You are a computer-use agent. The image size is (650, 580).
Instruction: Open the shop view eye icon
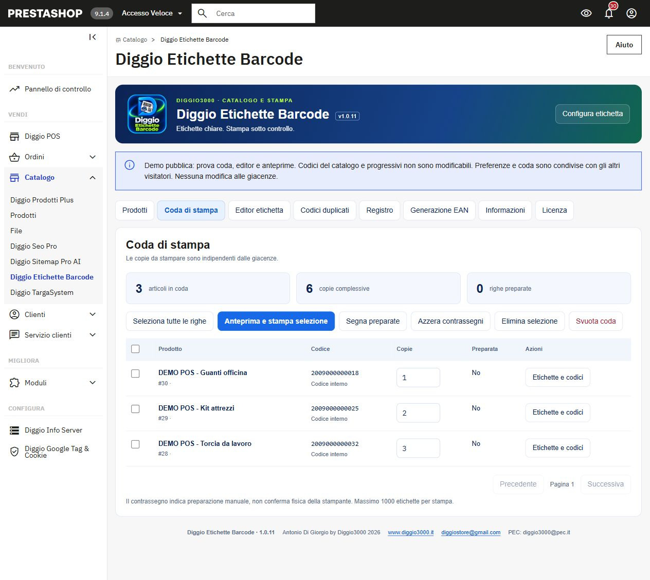tap(586, 13)
